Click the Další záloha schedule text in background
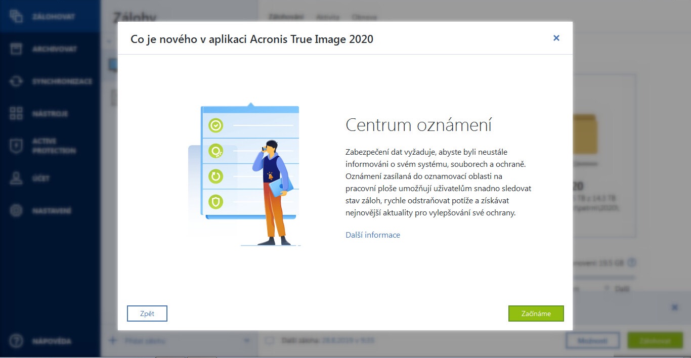This screenshot has width=691, height=358. pyautogui.click(x=328, y=341)
